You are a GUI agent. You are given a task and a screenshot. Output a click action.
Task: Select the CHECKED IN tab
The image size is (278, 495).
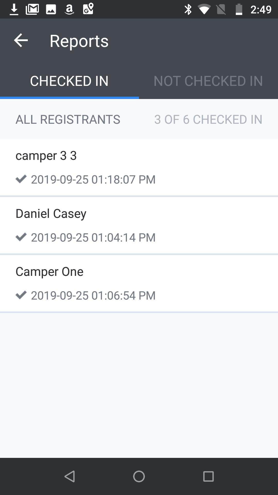click(69, 81)
